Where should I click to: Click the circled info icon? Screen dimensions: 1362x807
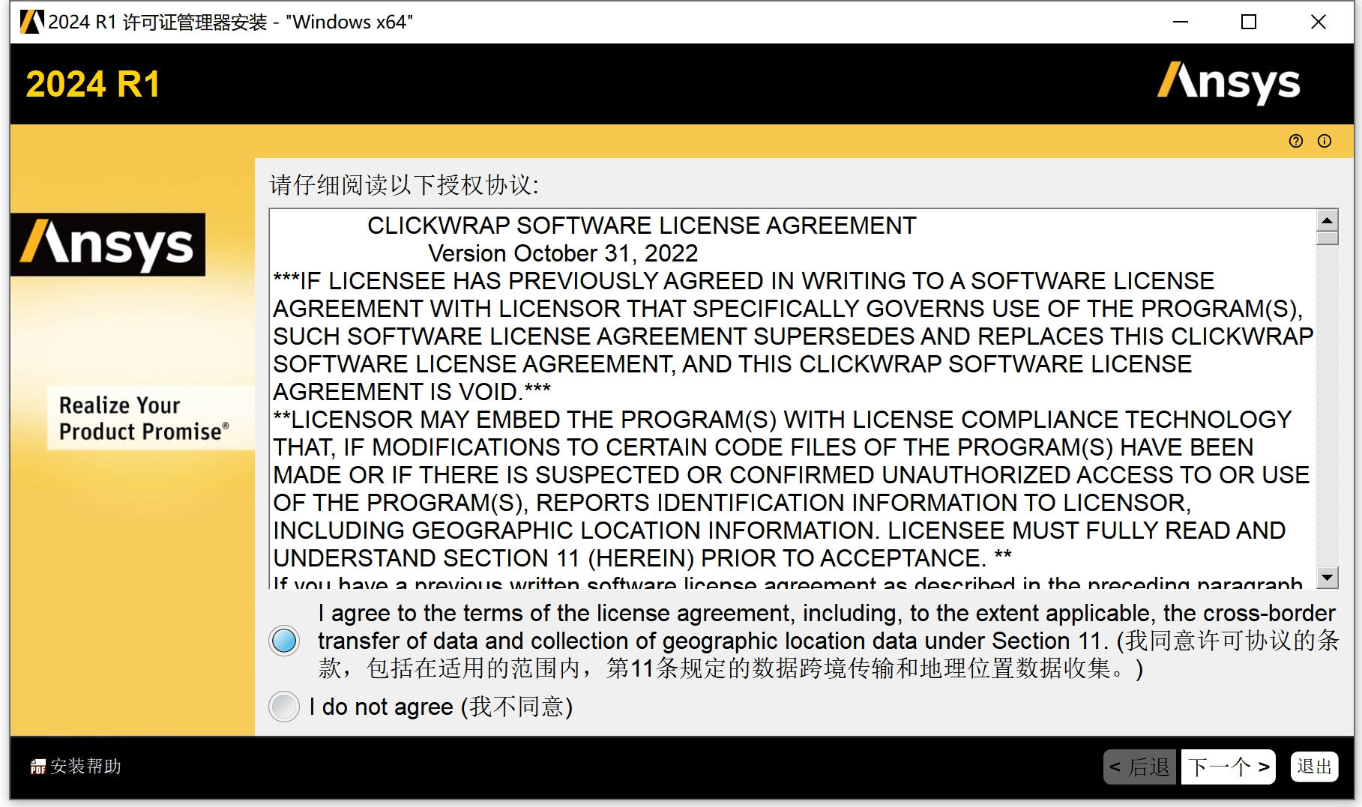click(1325, 141)
